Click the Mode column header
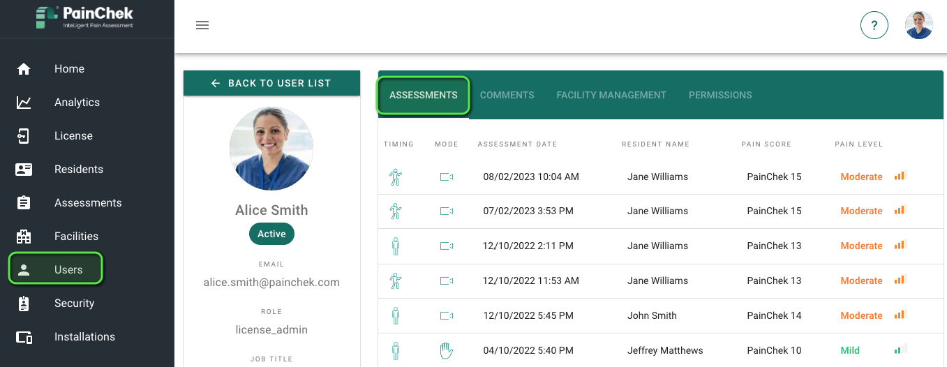Viewport: 947px width, 367px height. 447,144
